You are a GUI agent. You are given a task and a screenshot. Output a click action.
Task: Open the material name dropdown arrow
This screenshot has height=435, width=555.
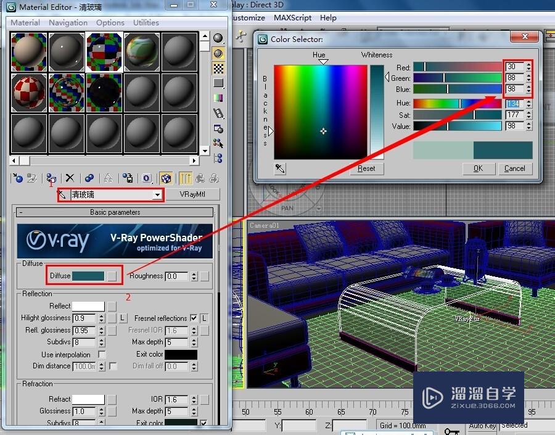point(157,194)
